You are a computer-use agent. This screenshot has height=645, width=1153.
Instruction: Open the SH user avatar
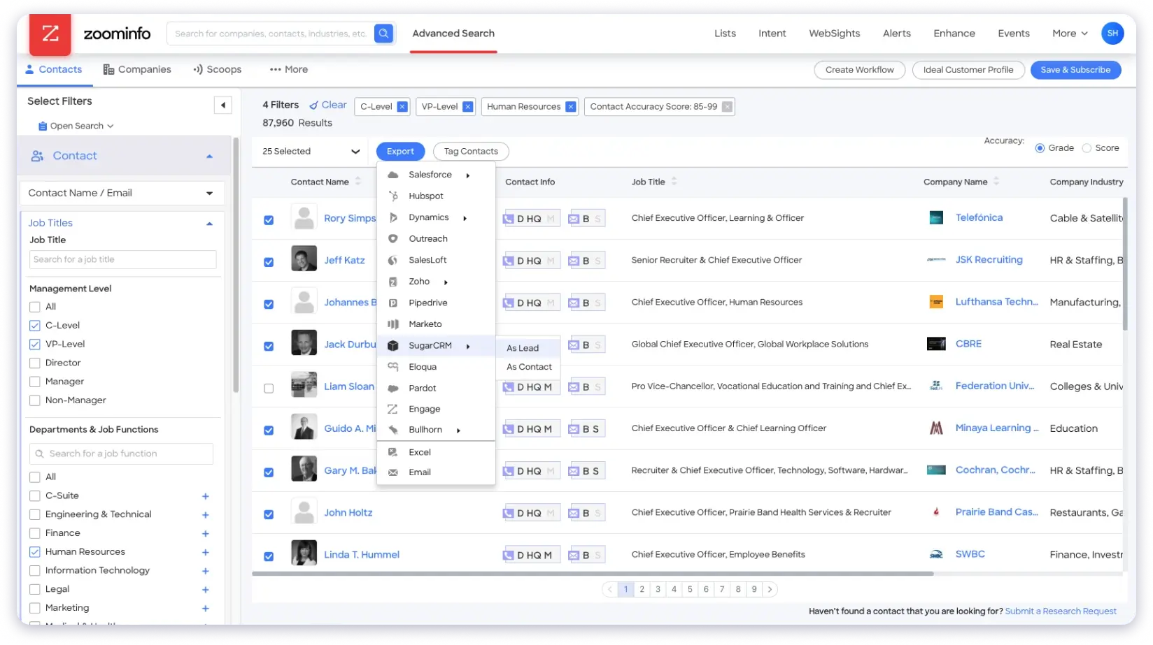tap(1112, 33)
